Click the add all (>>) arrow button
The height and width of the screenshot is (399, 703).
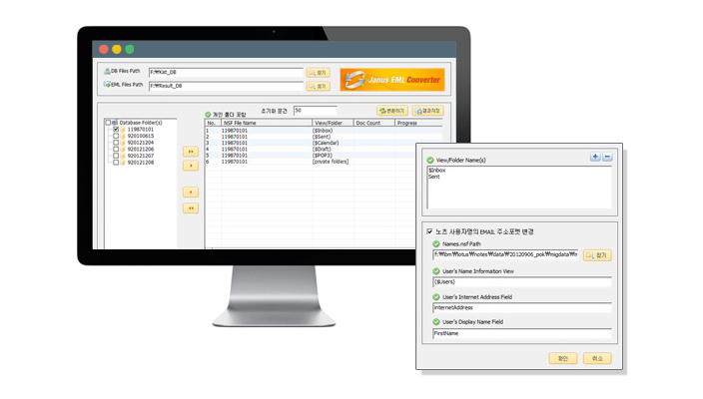[190, 152]
